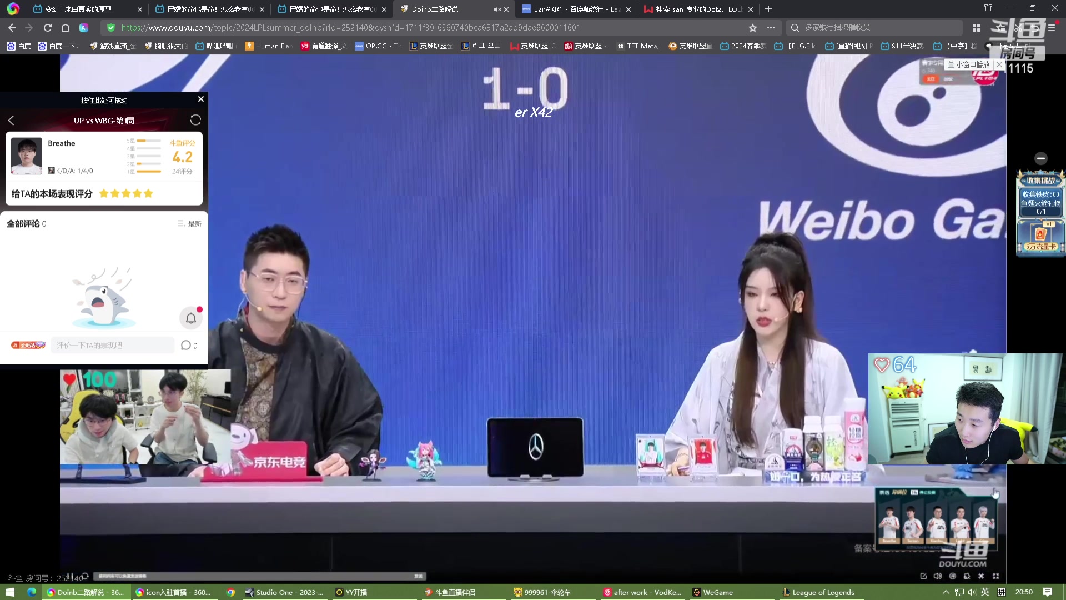Image resolution: width=1066 pixels, height=600 pixels.
Task: Give Breathe a one-star rating
Action: pos(104,193)
